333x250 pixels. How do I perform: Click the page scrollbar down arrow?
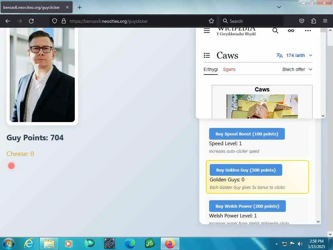click(330, 234)
